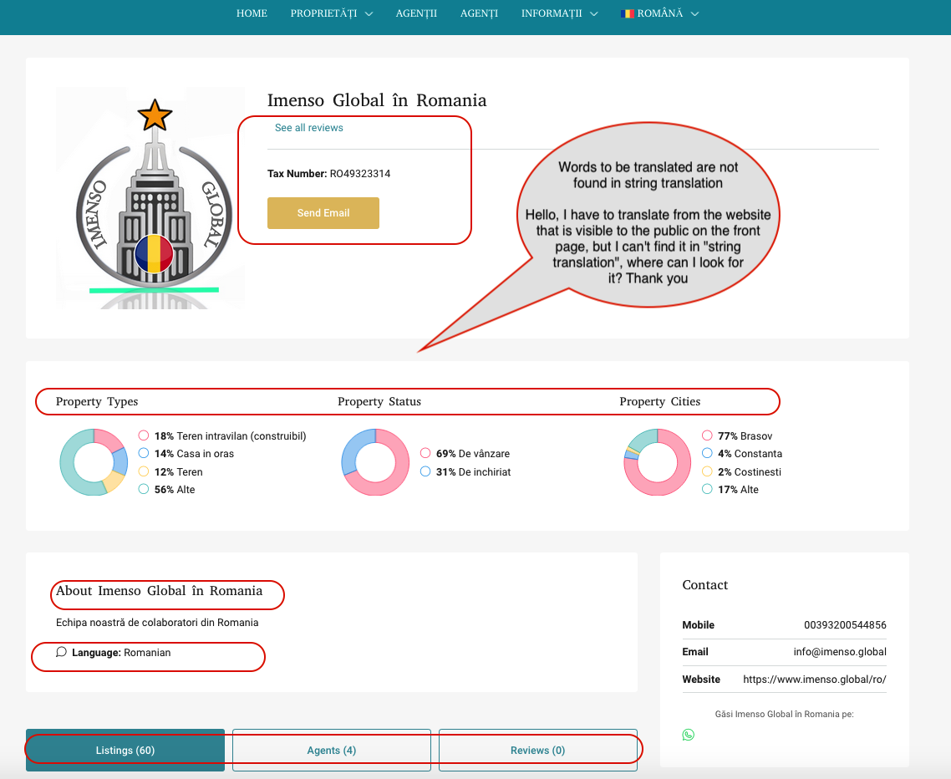Click the Property Types donut chart
This screenshot has height=779, width=951.
click(94, 462)
